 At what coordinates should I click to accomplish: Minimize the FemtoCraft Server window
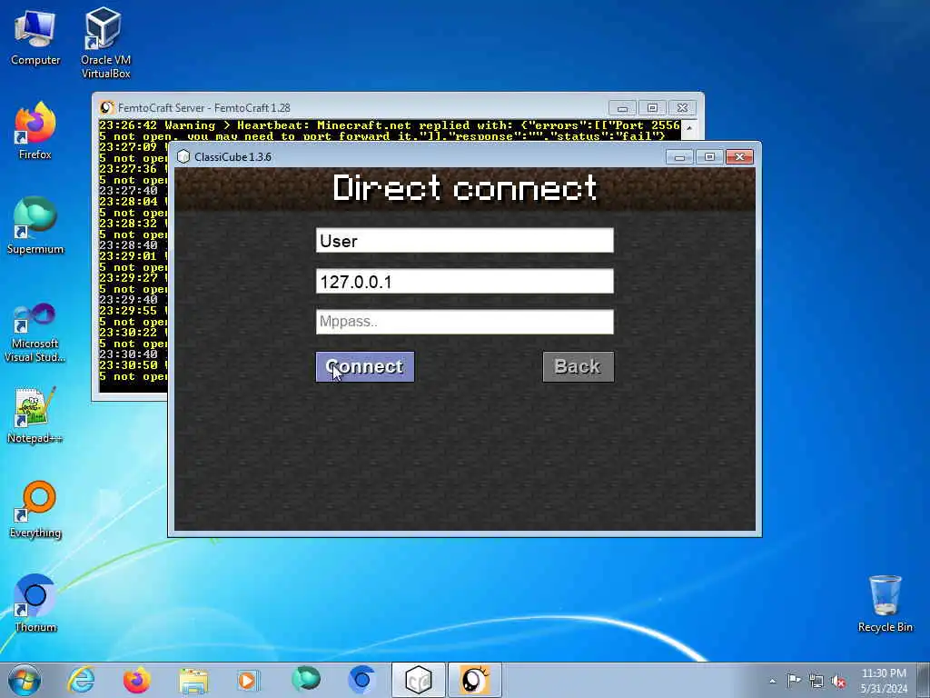pyautogui.click(x=622, y=108)
